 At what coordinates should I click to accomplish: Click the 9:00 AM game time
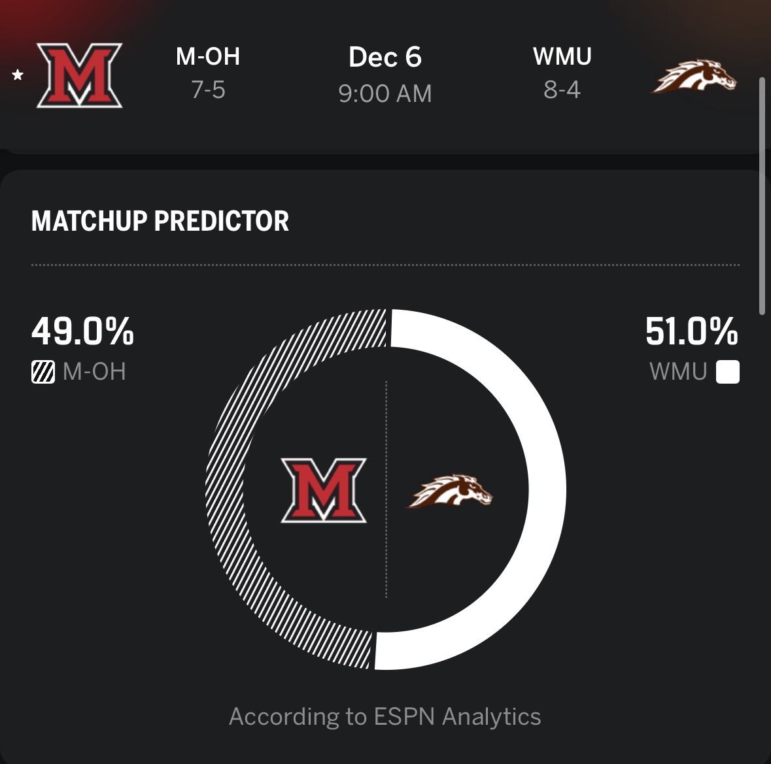click(385, 93)
